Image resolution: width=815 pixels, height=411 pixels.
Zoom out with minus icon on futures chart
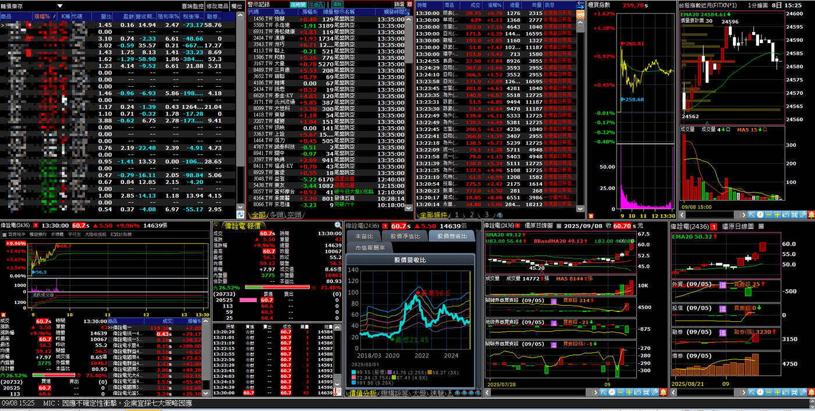[x=769, y=215]
